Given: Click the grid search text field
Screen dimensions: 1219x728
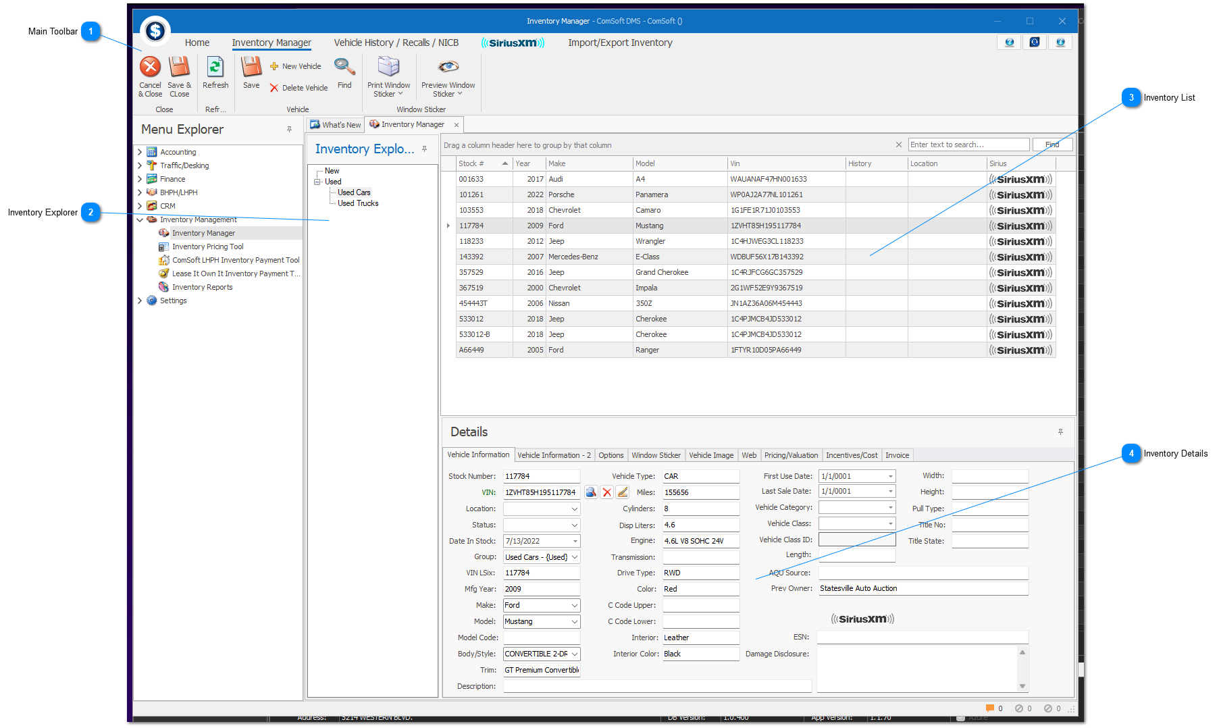Looking at the screenshot, I should 968,145.
